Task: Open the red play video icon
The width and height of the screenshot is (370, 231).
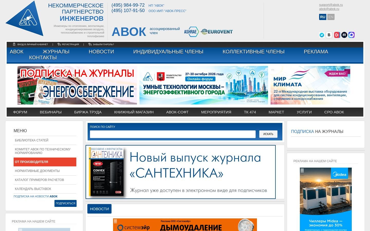Action: [x=337, y=35]
